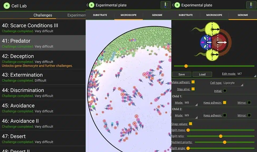
Task: Click thermometer icon in the Genome panel header
Action: pyautogui.click(x=251, y=5)
